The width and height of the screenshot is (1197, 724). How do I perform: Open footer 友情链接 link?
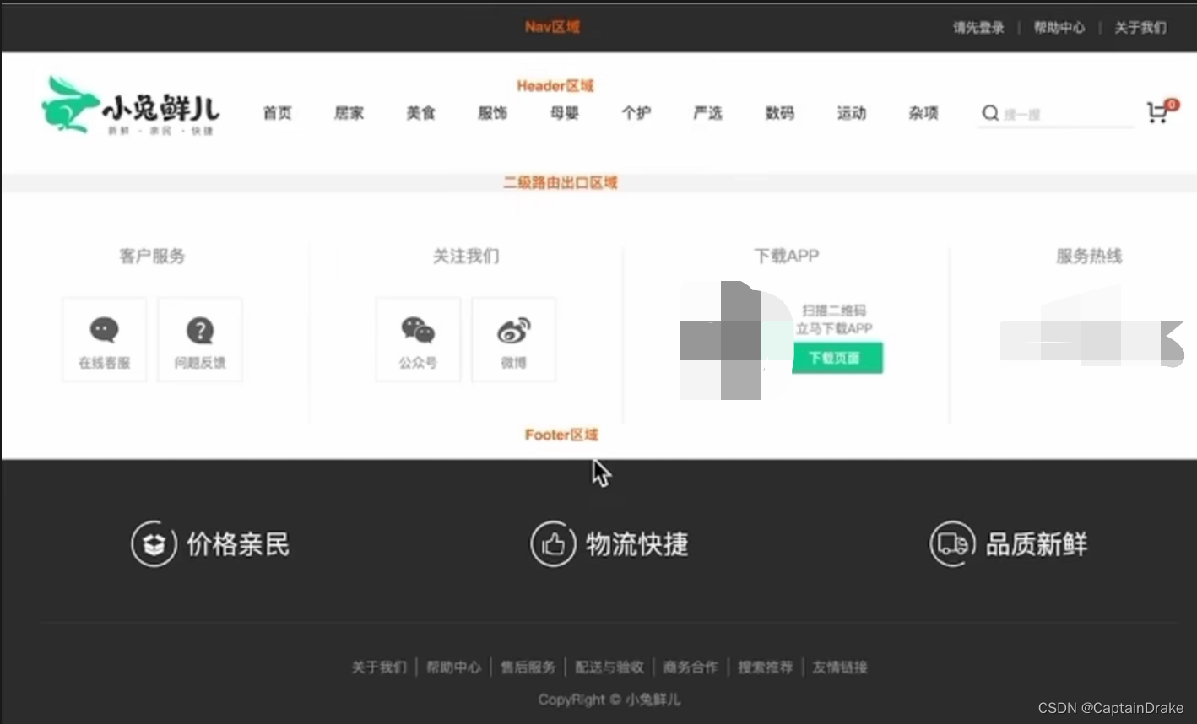pyautogui.click(x=840, y=667)
